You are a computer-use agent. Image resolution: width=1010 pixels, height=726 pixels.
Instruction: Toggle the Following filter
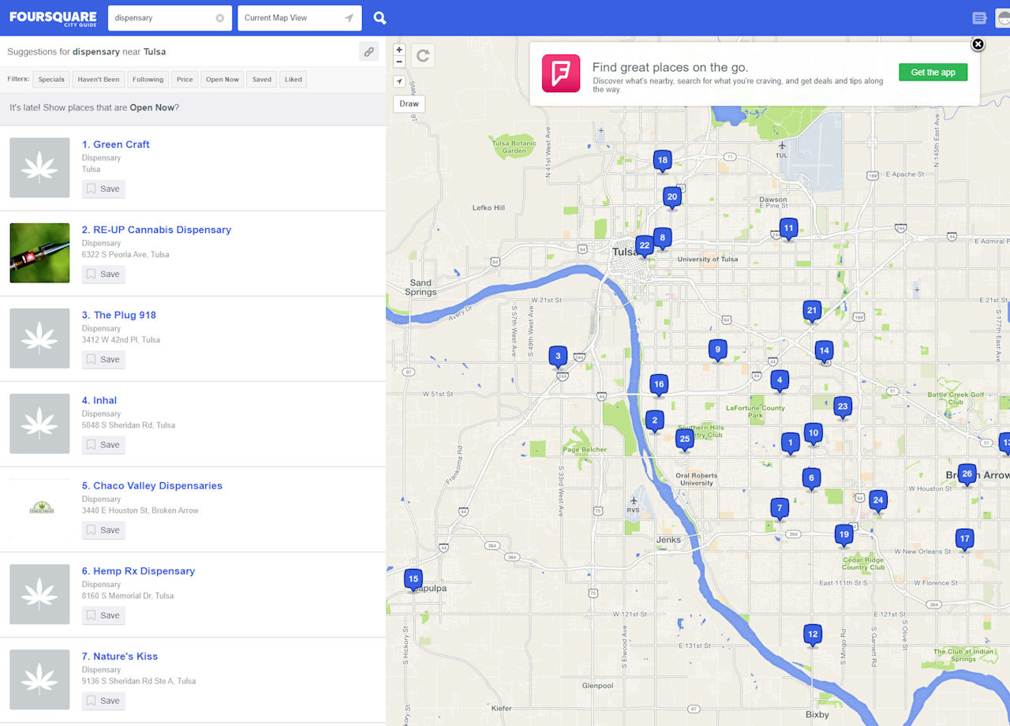148,79
